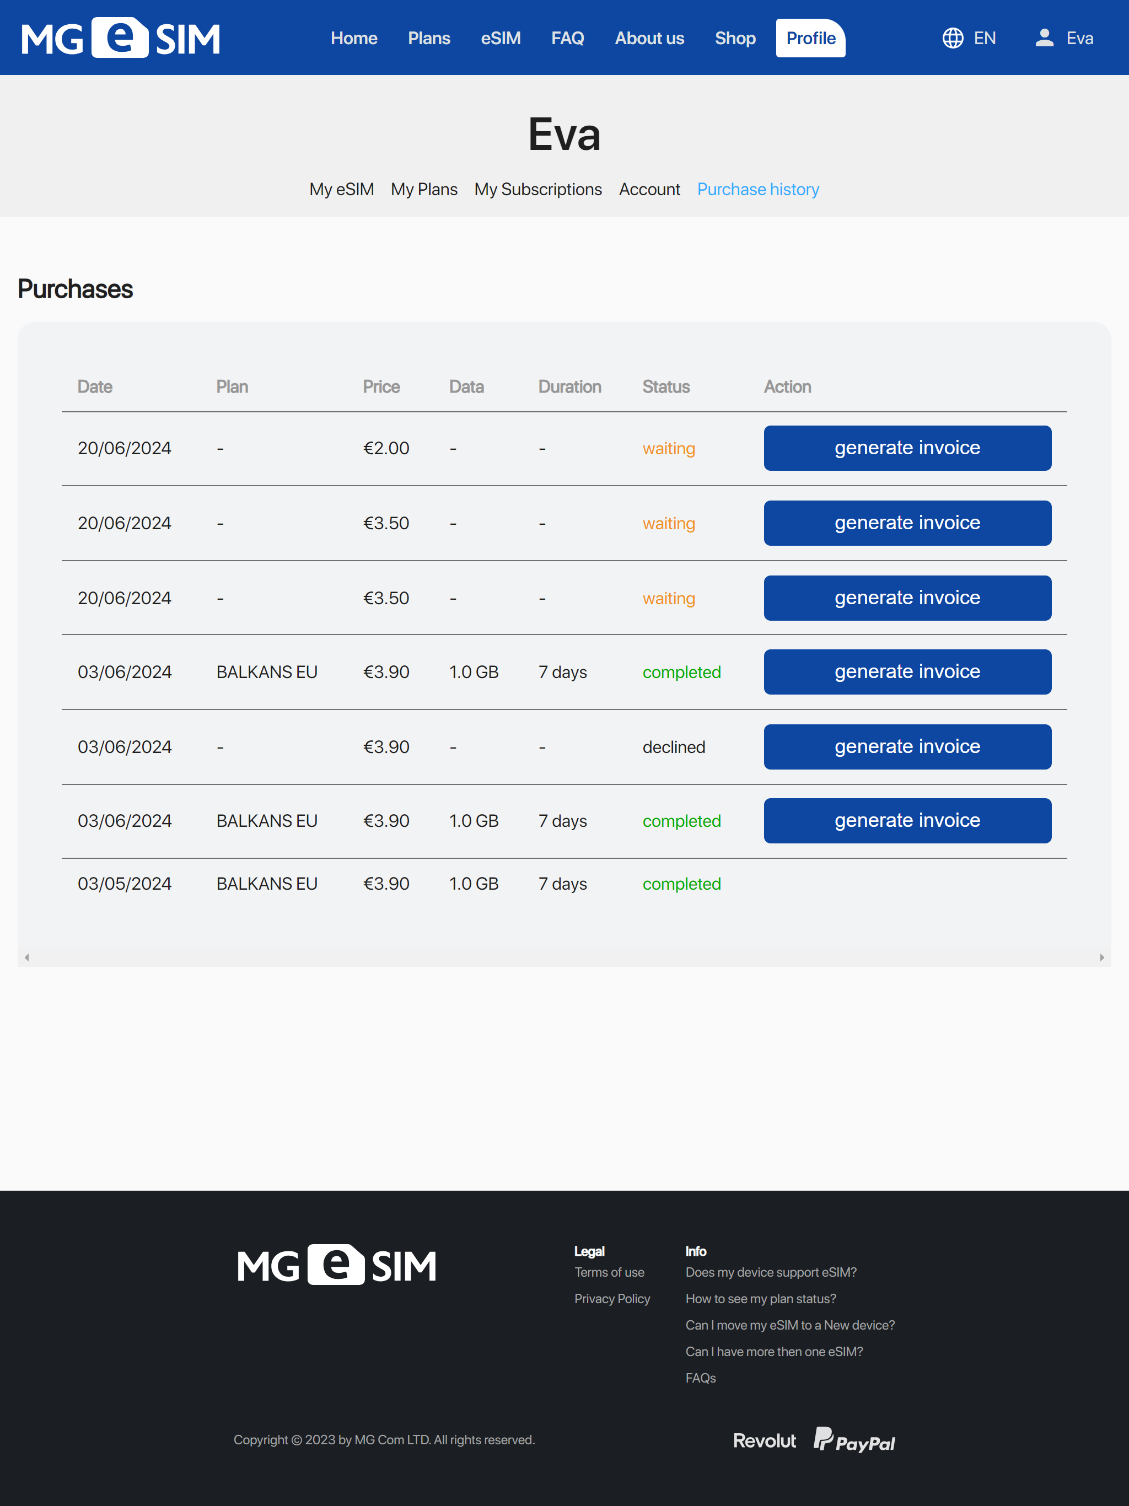1129x1506 pixels.
Task: Click the 03/05/2024 date cell
Action: coord(125,884)
